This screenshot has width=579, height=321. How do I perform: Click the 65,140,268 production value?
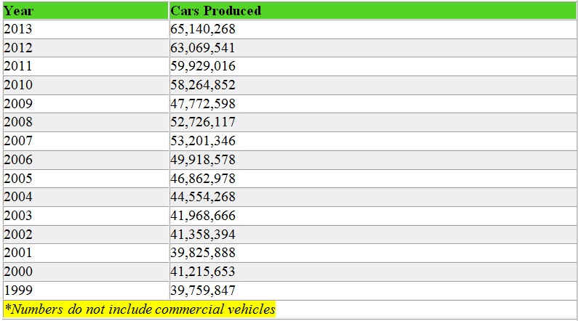(x=203, y=29)
